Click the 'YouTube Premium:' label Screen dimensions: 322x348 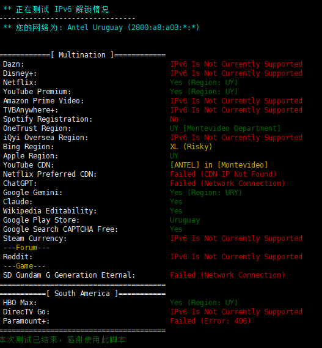click(37, 92)
